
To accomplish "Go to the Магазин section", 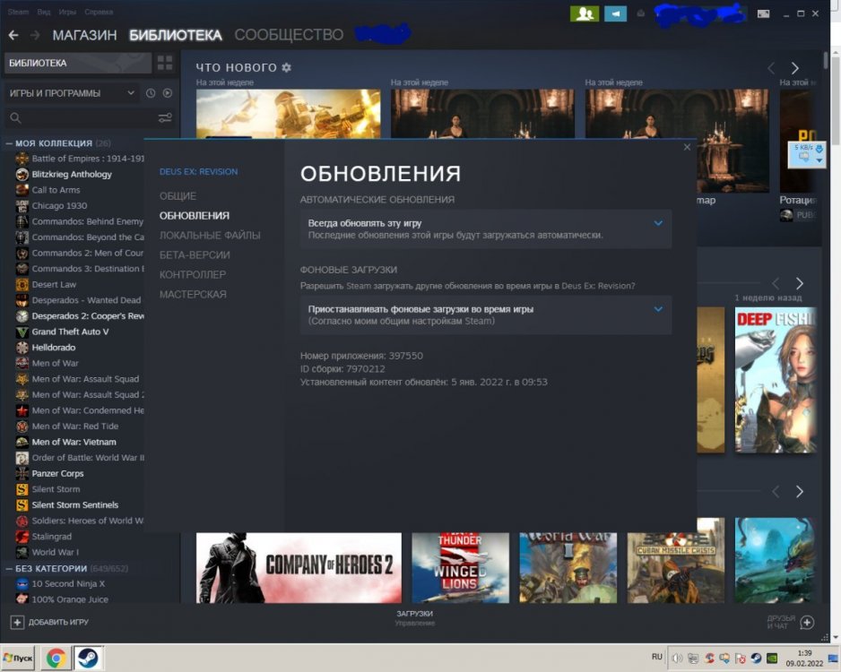I will [84, 35].
